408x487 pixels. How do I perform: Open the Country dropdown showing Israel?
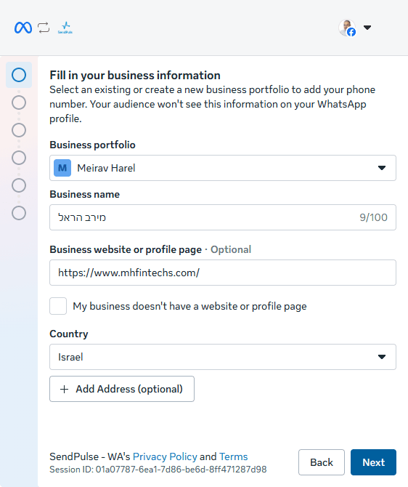(223, 357)
